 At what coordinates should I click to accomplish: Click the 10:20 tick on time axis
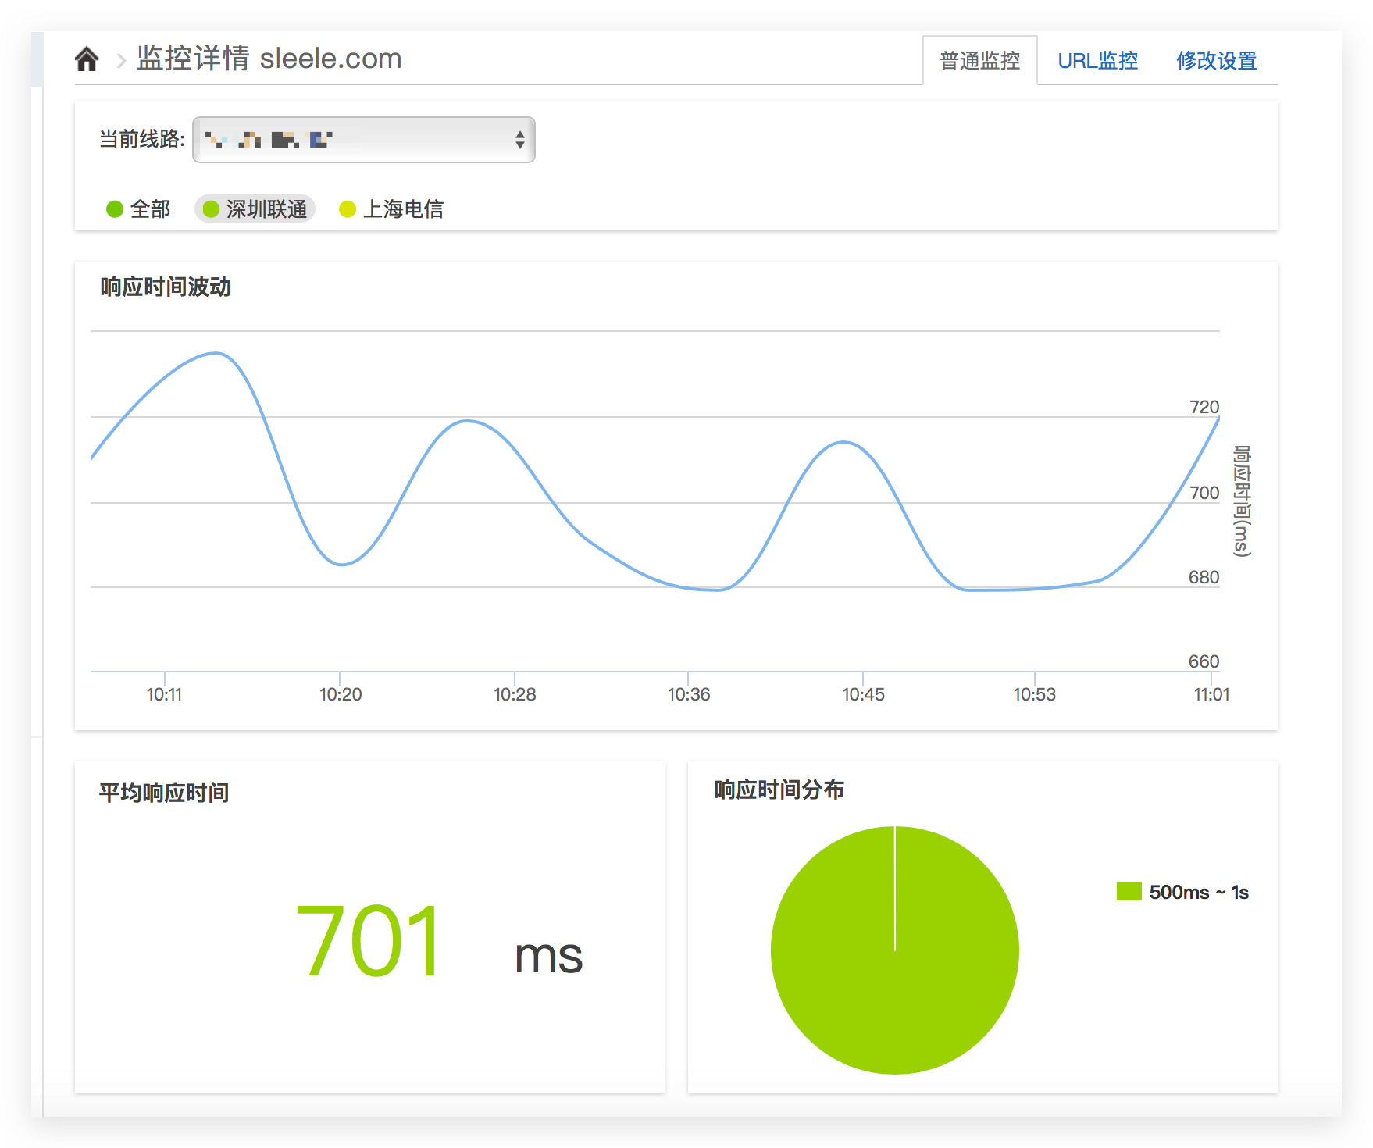coord(341,693)
